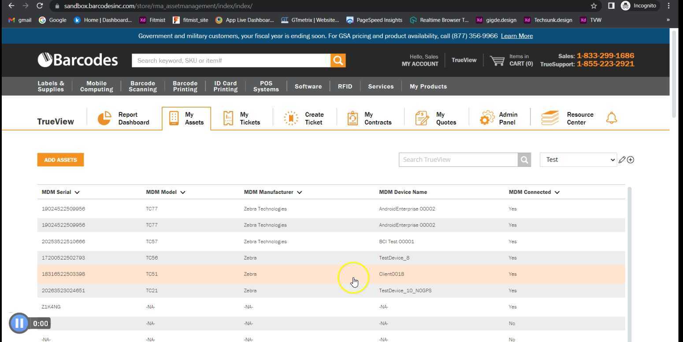Viewport: 683px width, 342px height.
Task: Click the orange search magnifier button
Action: point(338,60)
